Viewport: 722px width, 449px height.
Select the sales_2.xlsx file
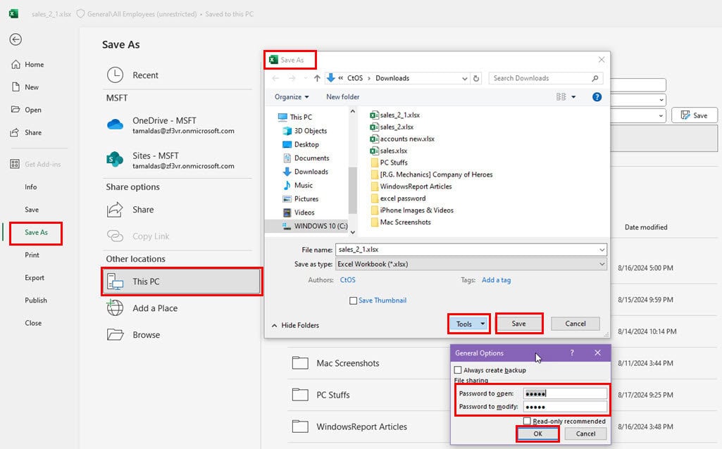(392, 127)
